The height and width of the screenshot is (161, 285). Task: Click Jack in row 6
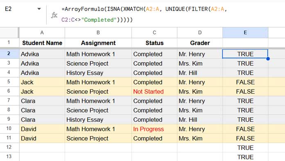click(x=42, y=92)
